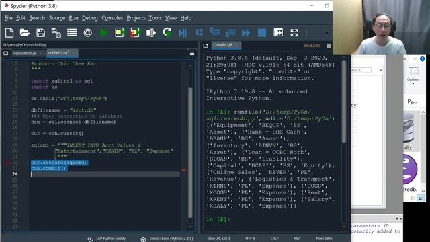Image resolution: width=430 pixels, height=242 pixels.
Task: Open the View menu
Action: (x=171, y=18)
